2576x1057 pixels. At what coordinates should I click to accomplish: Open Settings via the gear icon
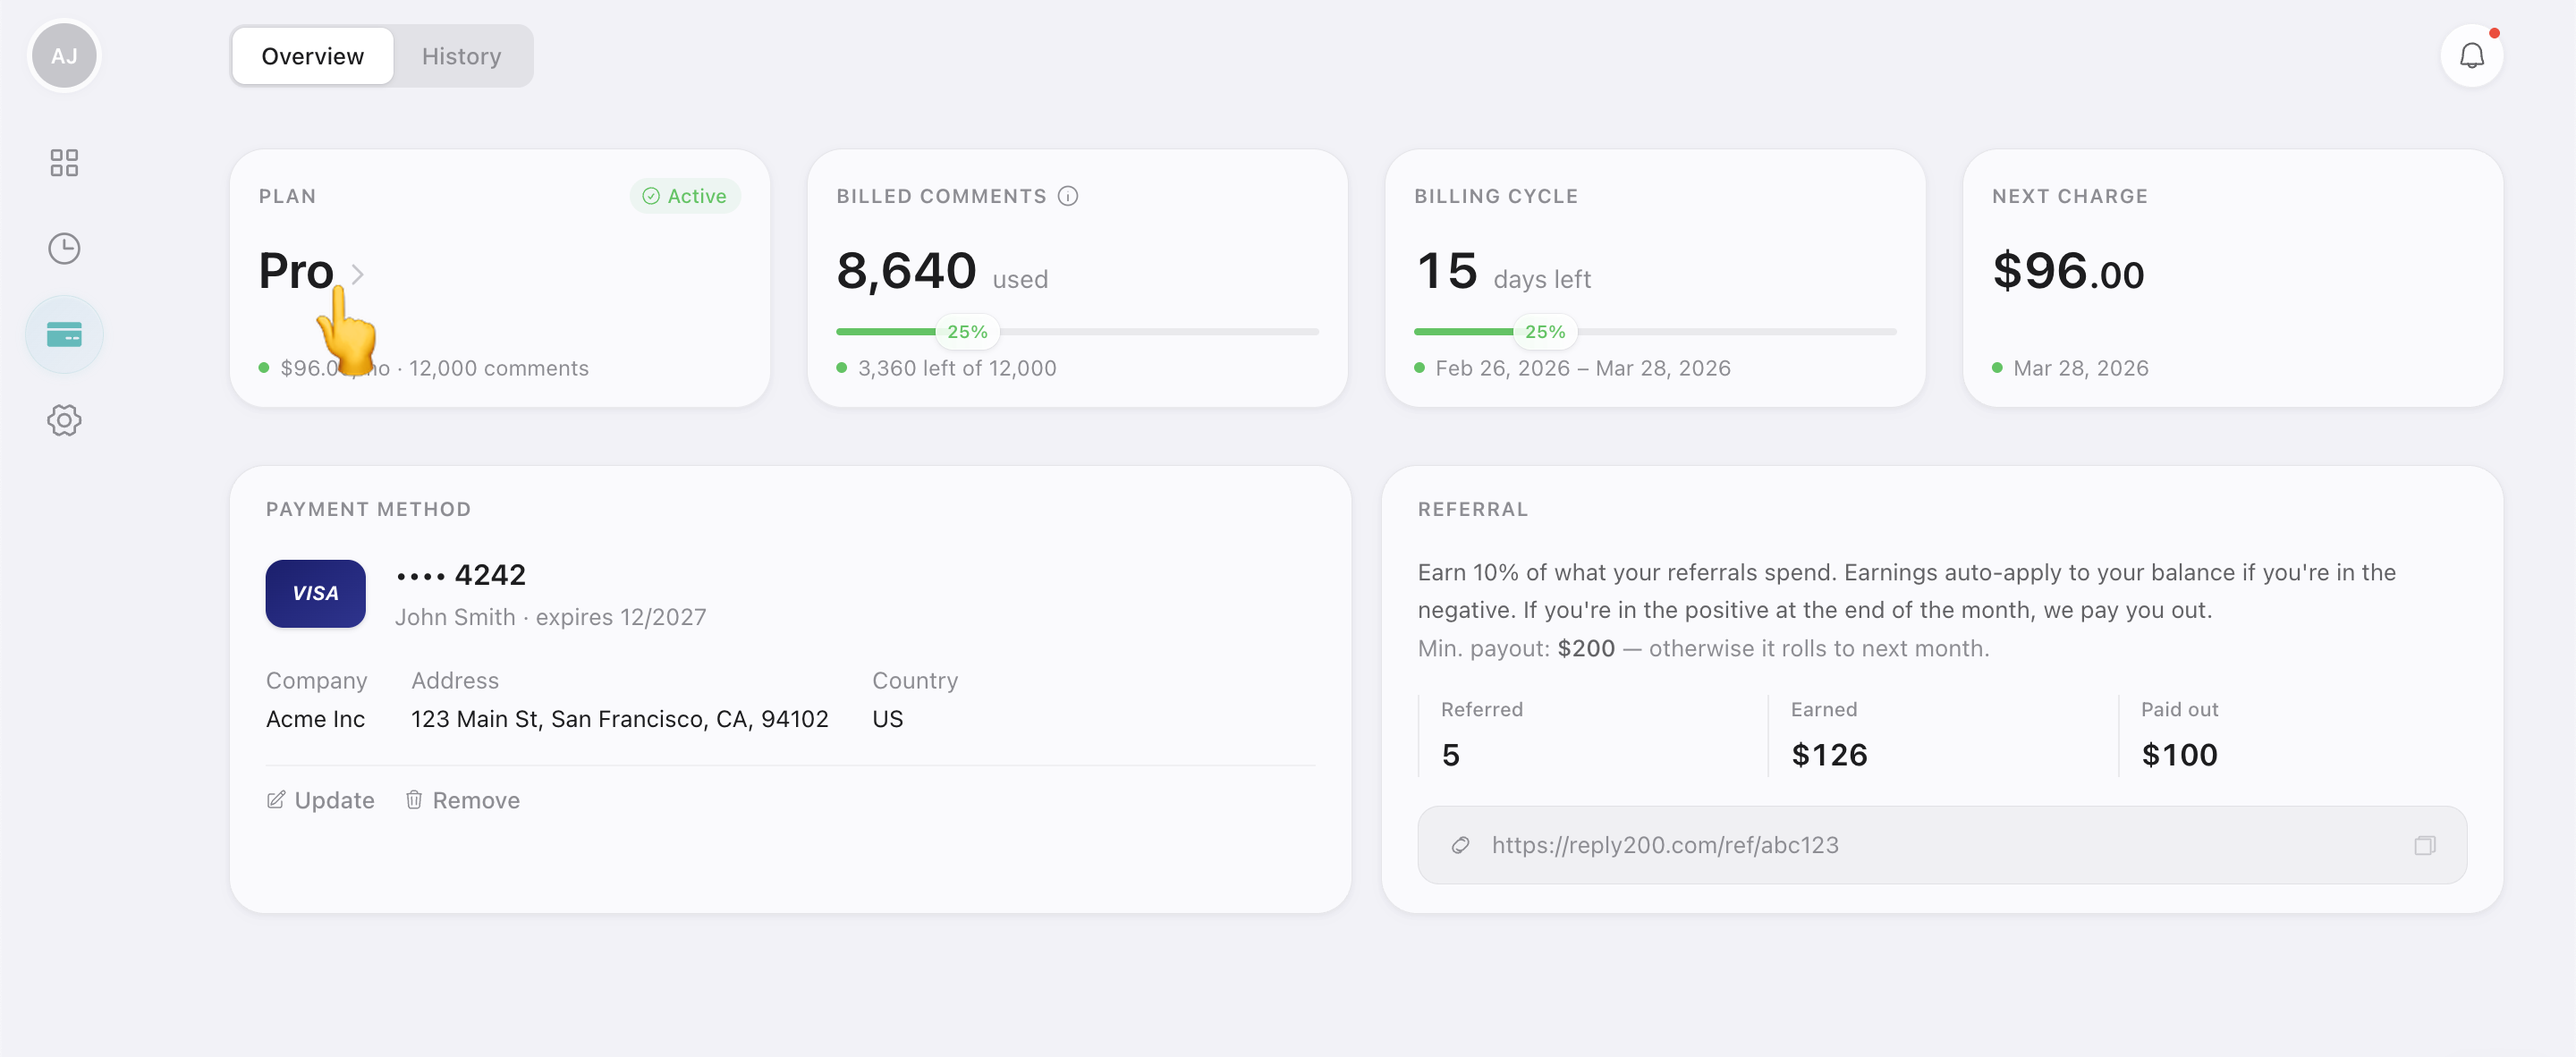tap(64, 420)
